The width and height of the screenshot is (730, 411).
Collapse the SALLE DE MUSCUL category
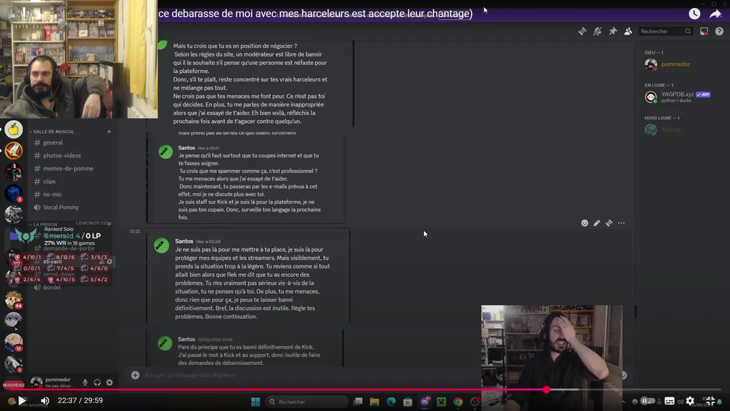53,131
